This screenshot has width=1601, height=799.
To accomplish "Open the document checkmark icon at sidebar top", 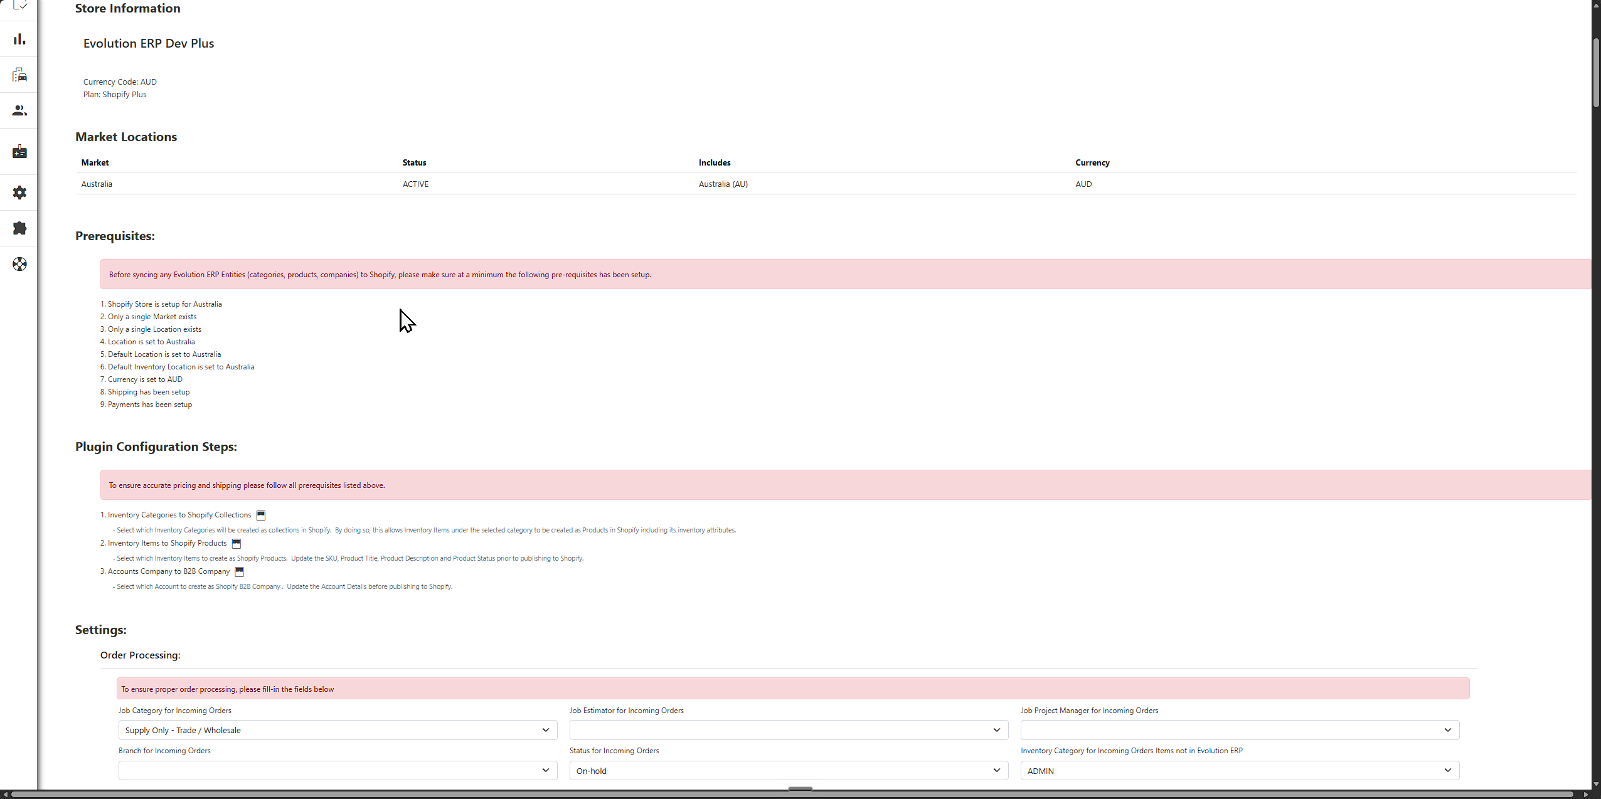I will pyautogui.click(x=19, y=5).
